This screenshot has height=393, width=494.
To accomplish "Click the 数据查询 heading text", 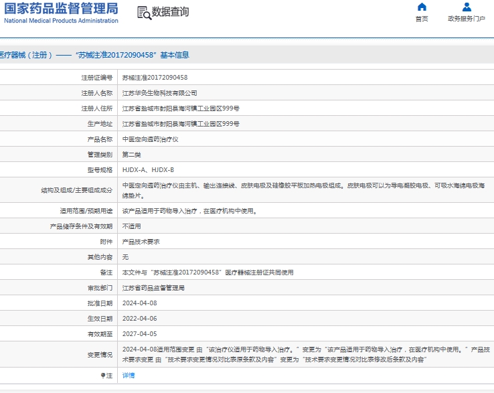I will [x=171, y=12].
